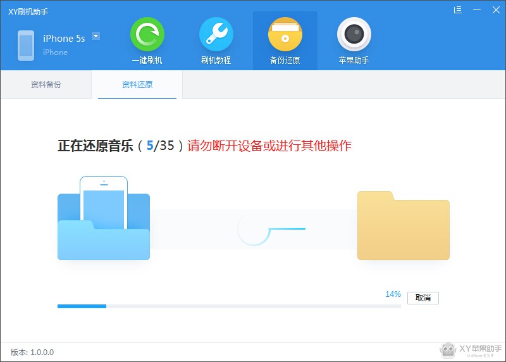Minimize the XY刷机助手 window
The width and height of the screenshot is (506, 362).
point(477,10)
